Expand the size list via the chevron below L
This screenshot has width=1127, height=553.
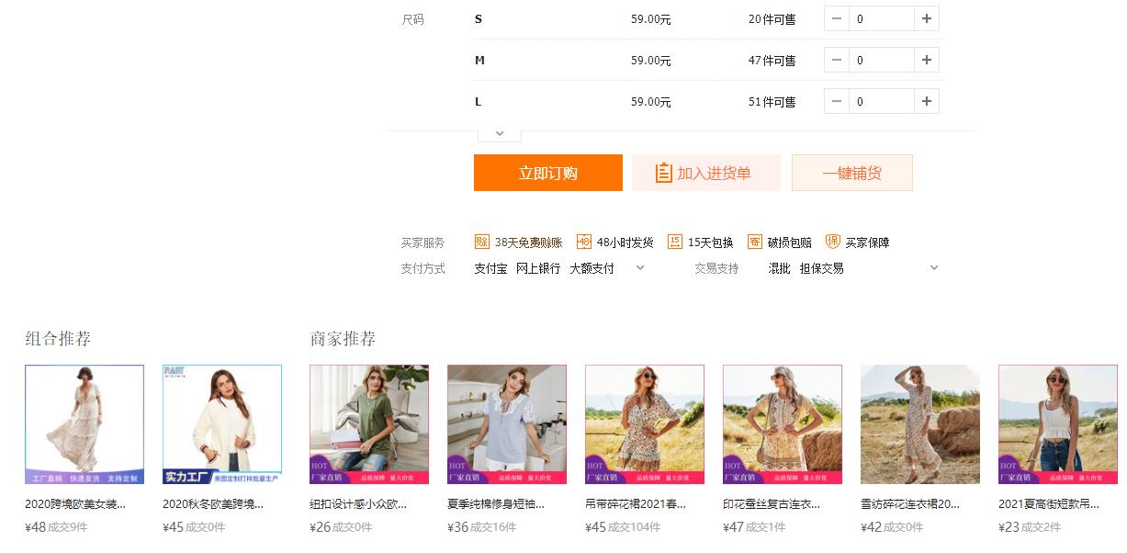click(499, 132)
